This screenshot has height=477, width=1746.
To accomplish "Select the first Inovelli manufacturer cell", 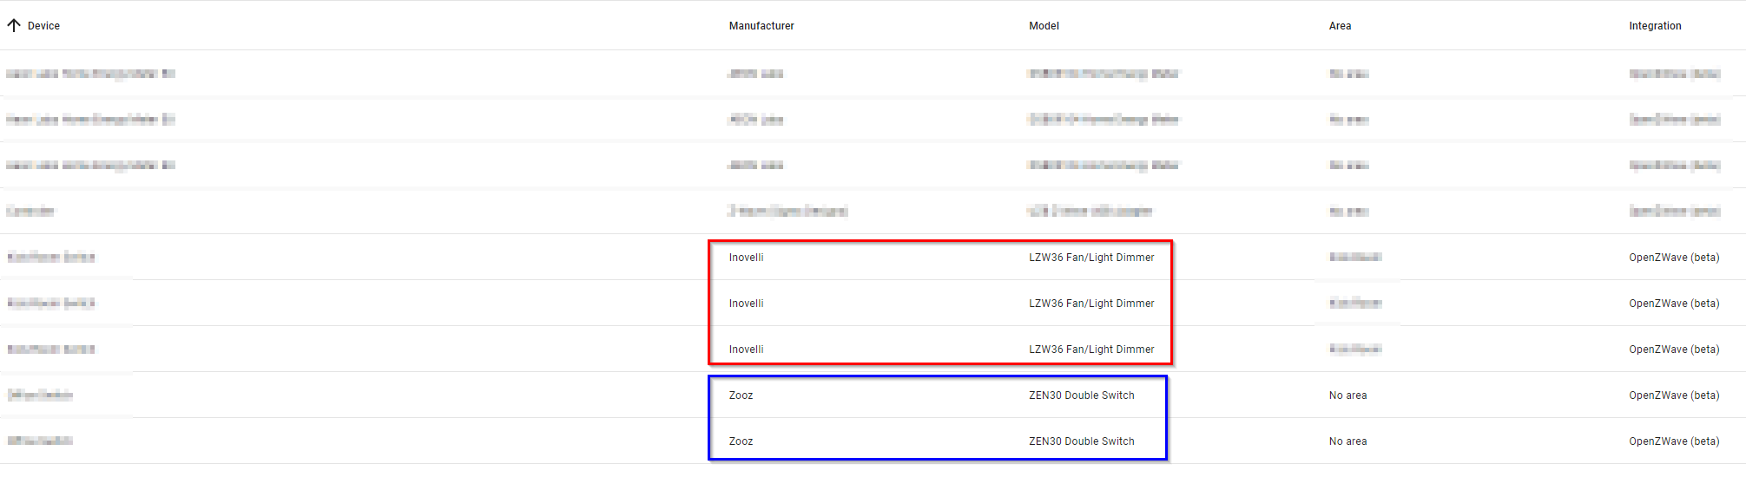I will [746, 258].
